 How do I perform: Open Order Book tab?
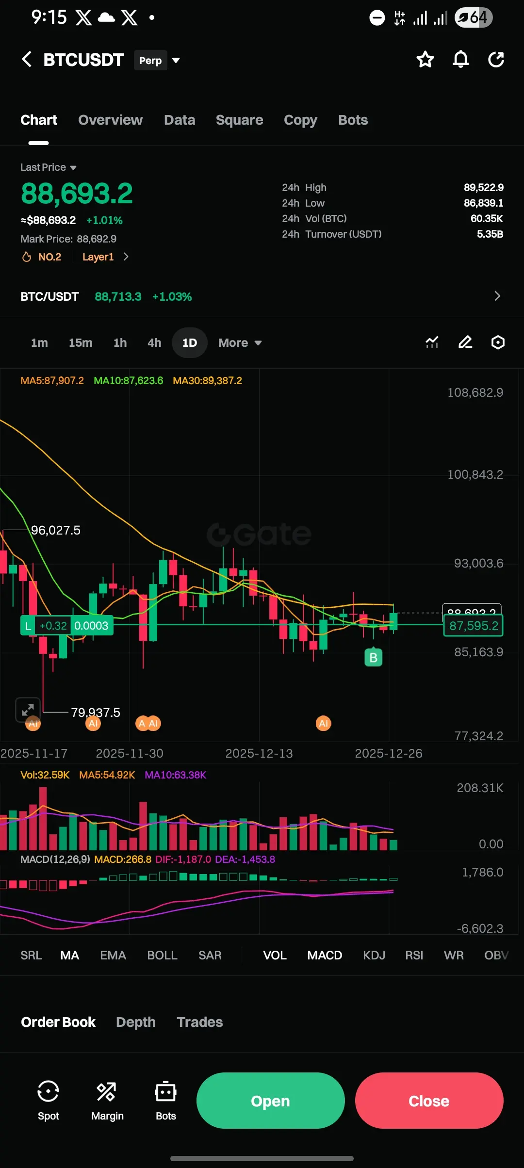pyautogui.click(x=58, y=1022)
